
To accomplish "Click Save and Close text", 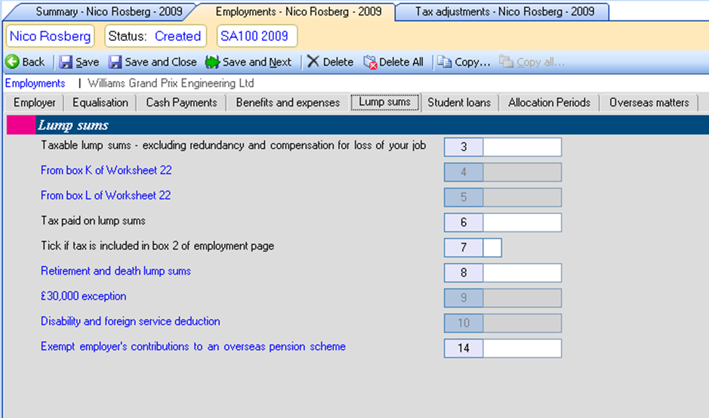I will [161, 62].
